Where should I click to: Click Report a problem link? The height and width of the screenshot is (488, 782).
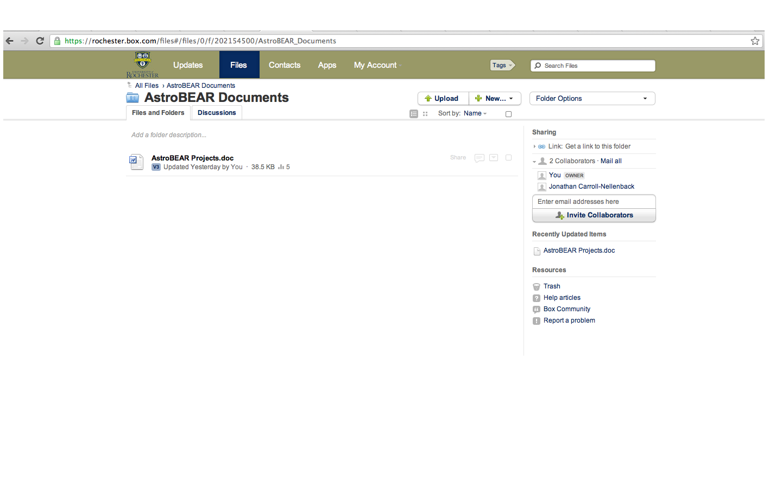tap(569, 320)
